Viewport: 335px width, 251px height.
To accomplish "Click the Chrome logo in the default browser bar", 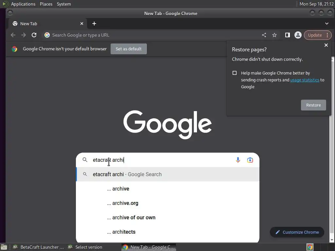I will [14, 49].
